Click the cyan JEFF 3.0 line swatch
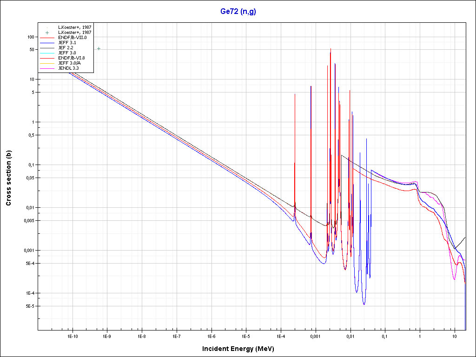The width and height of the screenshot is (476, 357). pos(47,53)
